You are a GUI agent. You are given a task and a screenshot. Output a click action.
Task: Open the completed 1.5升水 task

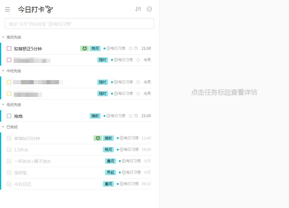click(x=21, y=150)
